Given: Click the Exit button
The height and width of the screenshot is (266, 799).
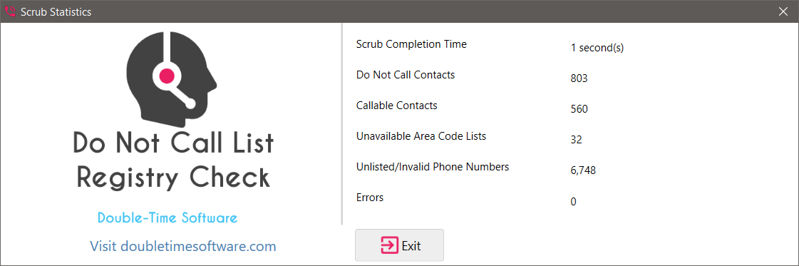Looking at the screenshot, I should coord(399,245).
